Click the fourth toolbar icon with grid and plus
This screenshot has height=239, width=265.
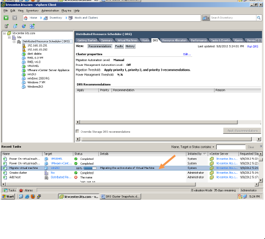32,26
